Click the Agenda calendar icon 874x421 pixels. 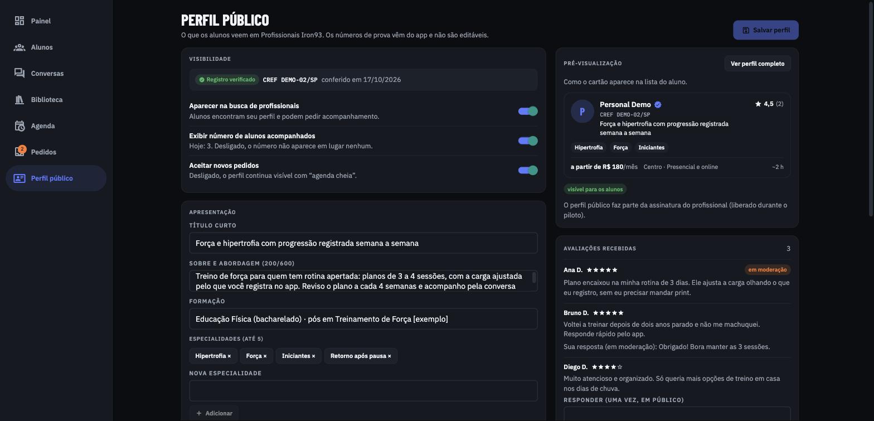[20, 126]
